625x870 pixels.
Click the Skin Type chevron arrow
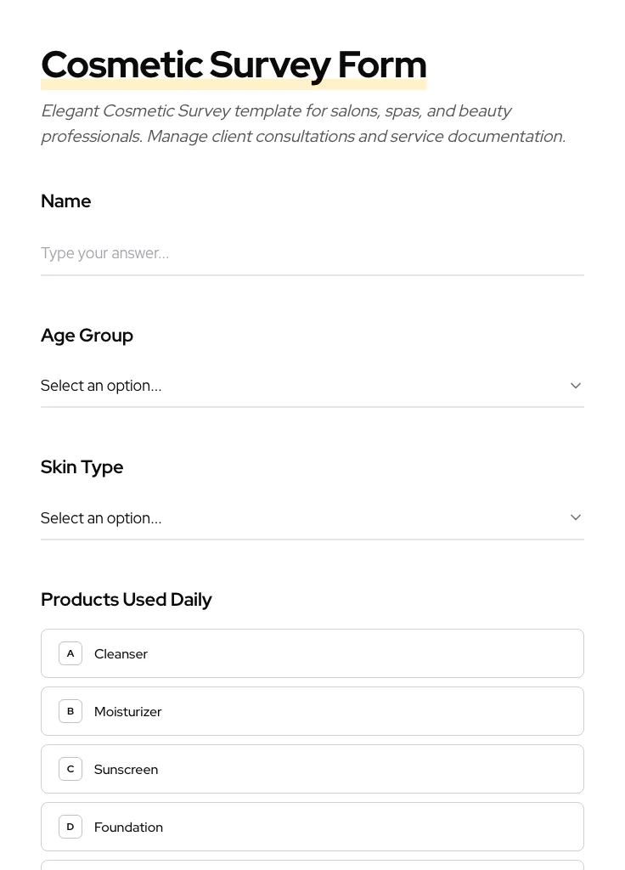(575, 517)
